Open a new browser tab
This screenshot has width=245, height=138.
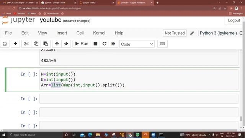point(157,3)
